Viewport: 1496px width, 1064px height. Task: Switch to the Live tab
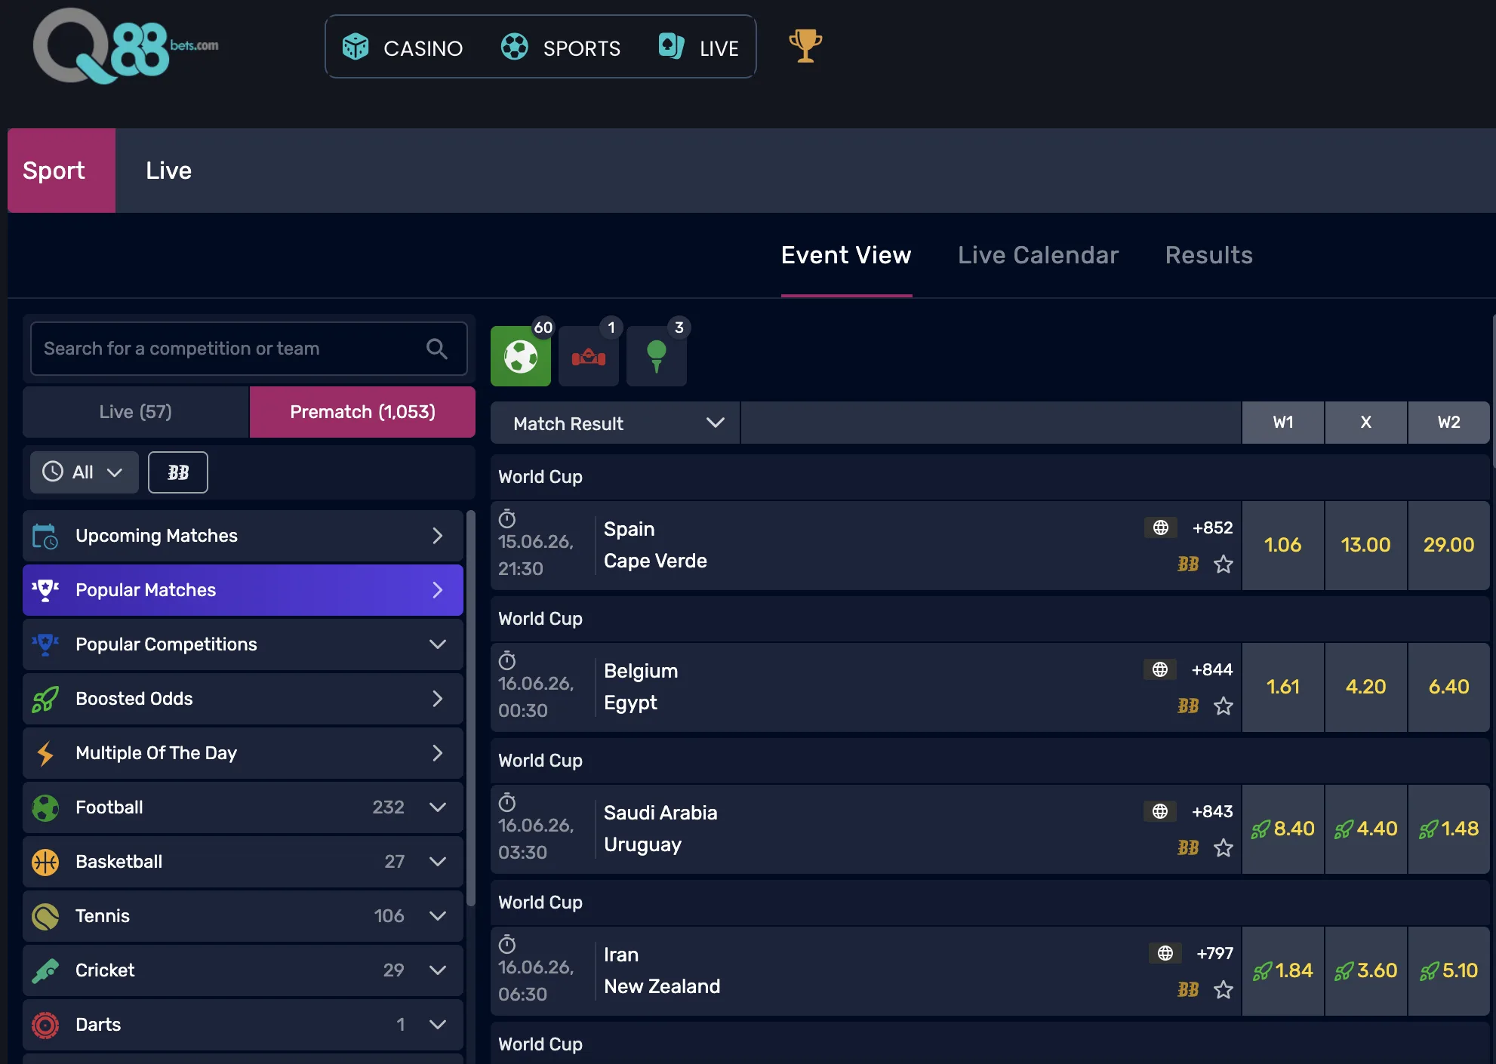click(x=168, y=171)
